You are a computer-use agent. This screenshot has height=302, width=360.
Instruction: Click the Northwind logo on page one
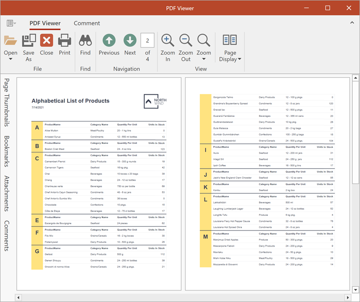155,101
